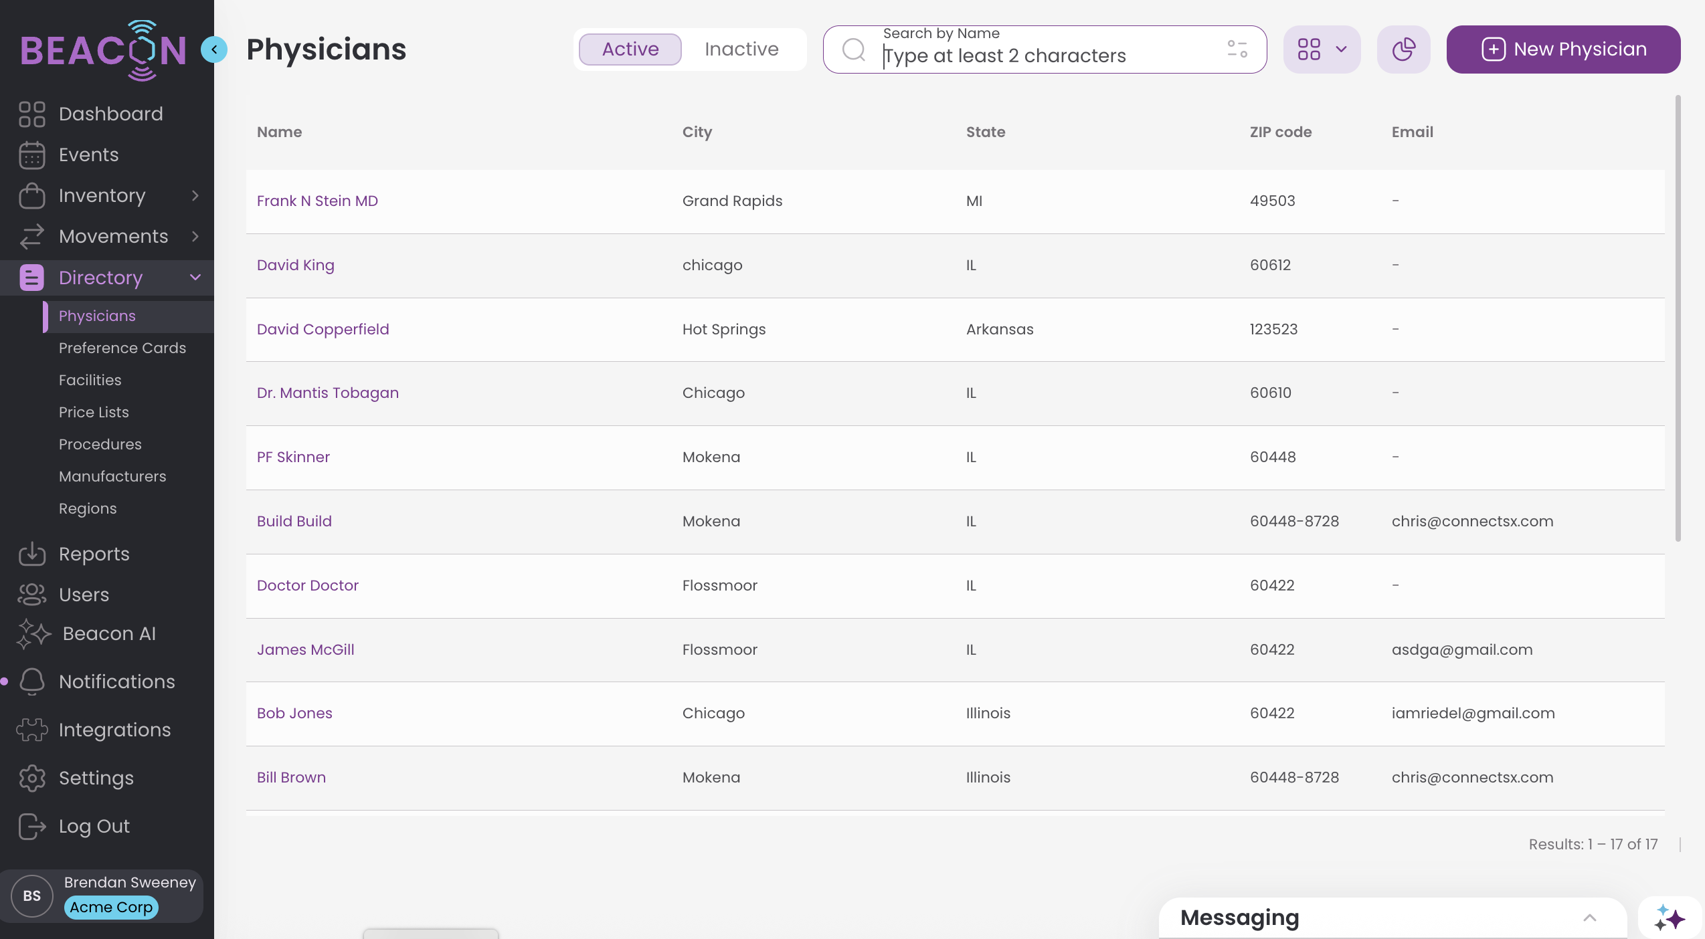Open Dr. Mantis Tobagan record
Image resolution: width=1705 pixels, height=939 pixels.
click(328, 393)
